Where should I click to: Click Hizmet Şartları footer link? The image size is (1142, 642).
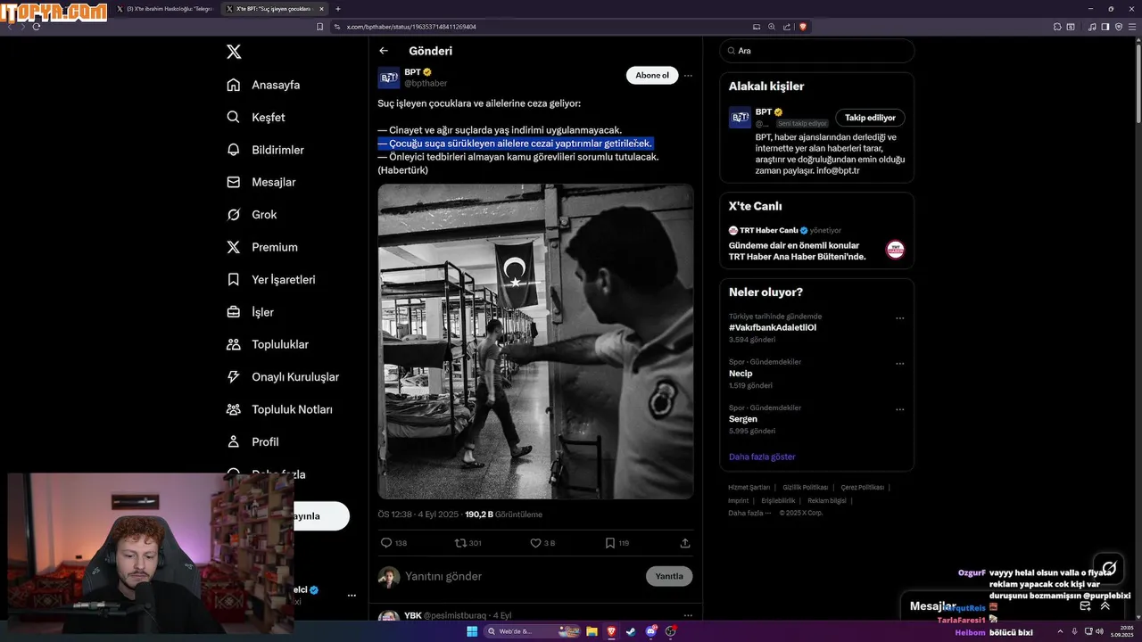click(749, 488)
